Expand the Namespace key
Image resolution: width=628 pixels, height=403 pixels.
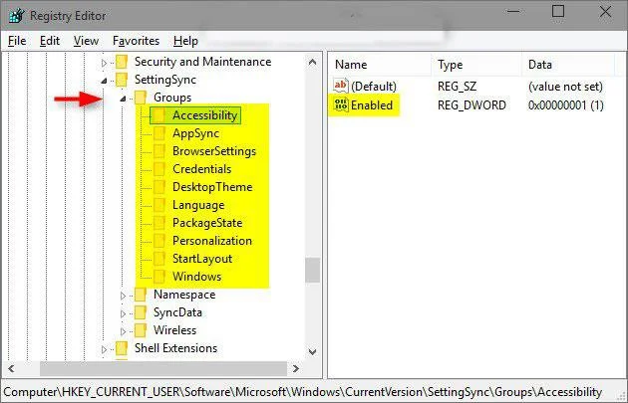click(x=123, y=296)
